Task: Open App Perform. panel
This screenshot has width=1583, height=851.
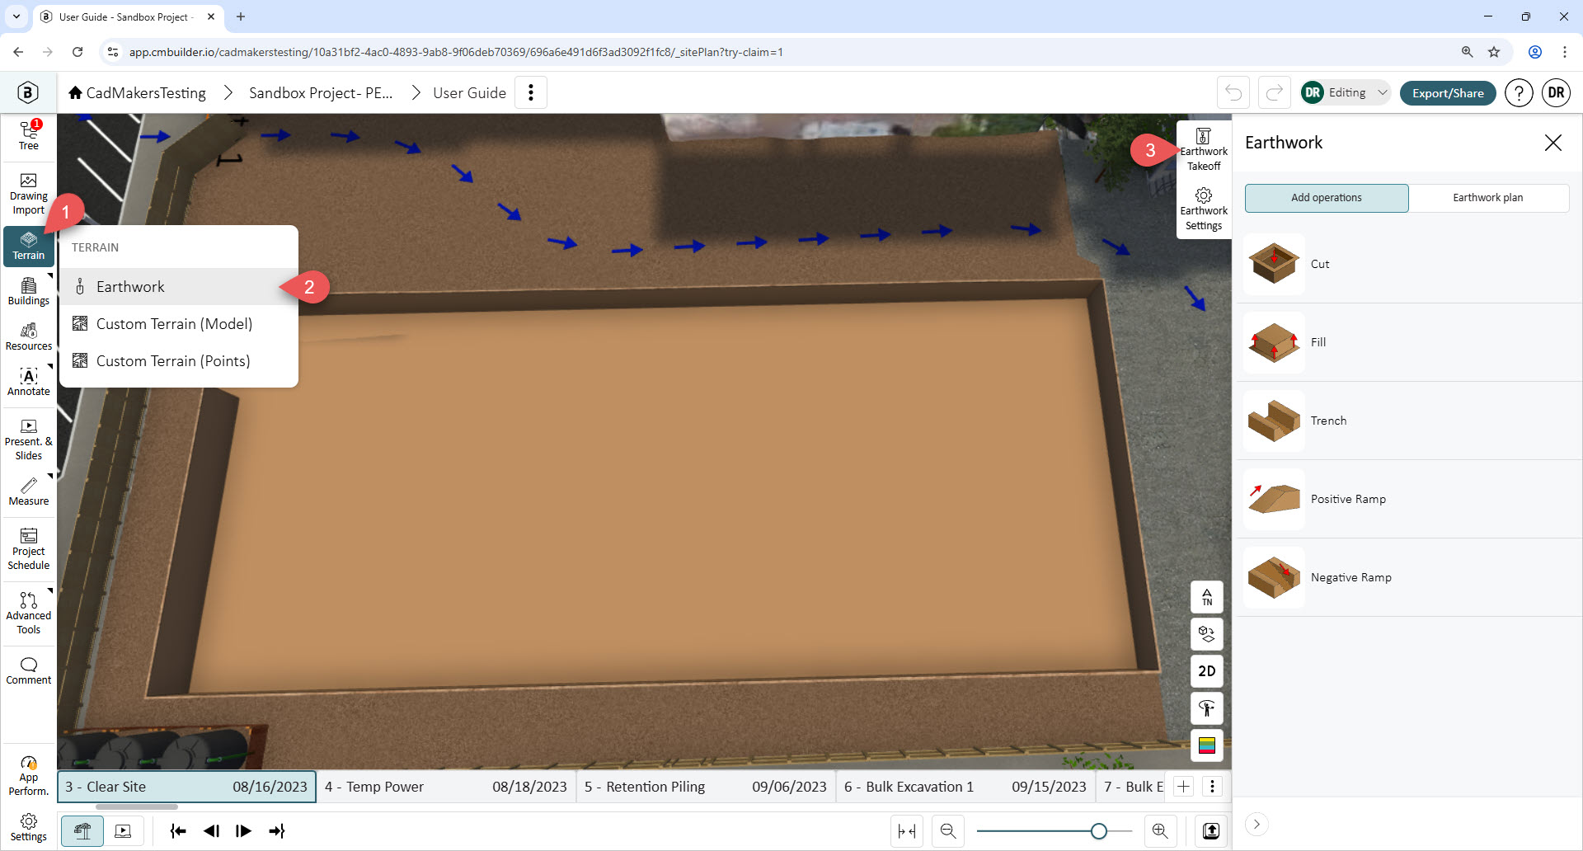Action: (x=29, y=776)
